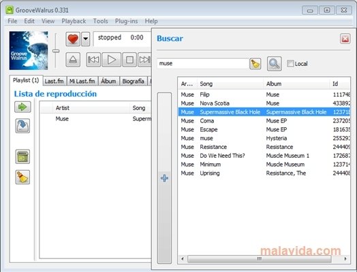Open the Tools menu
Image resolution: width=357 pixels, height=272 pixels.
(100, 21)
